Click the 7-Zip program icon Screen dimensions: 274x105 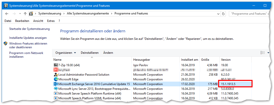(56, 65)
